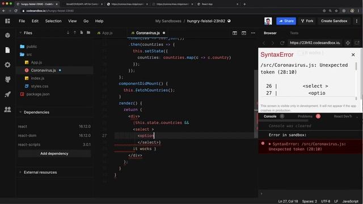The height and width of the screenshot is (204, 363).
Task: Open the File menu
Action: pyautogui.click(x=22, y=21)
